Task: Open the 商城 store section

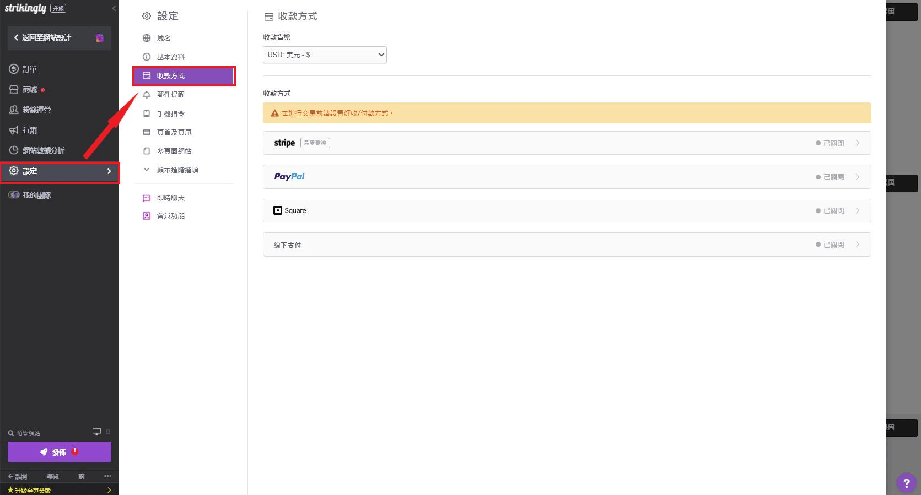Action: (30, 90)
